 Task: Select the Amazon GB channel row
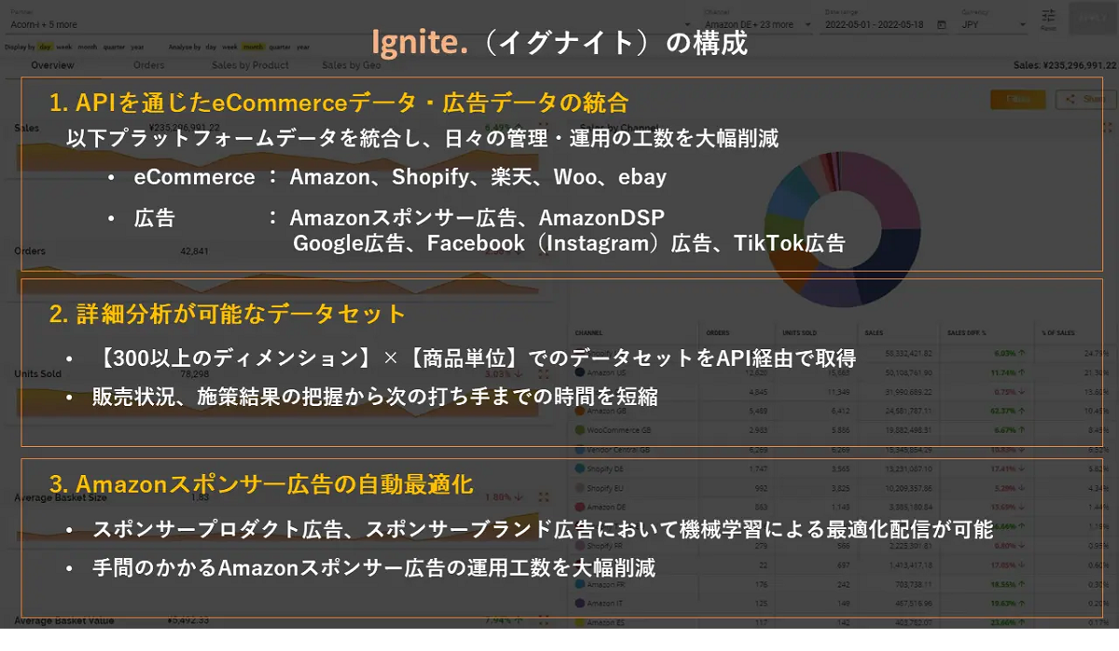842,411
